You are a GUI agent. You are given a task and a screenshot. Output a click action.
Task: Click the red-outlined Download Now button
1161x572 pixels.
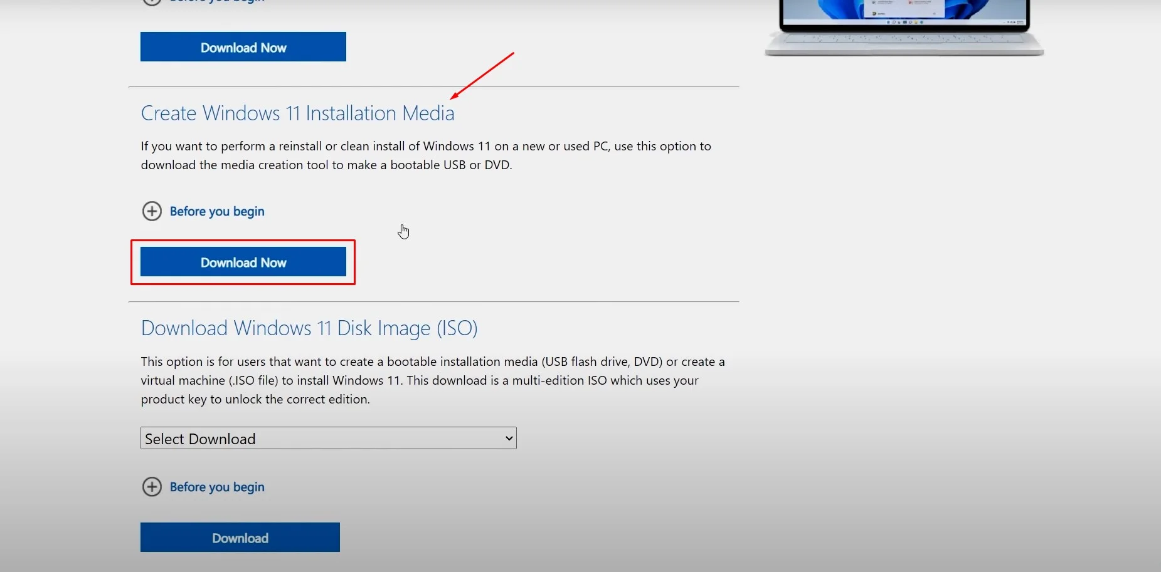243,262
